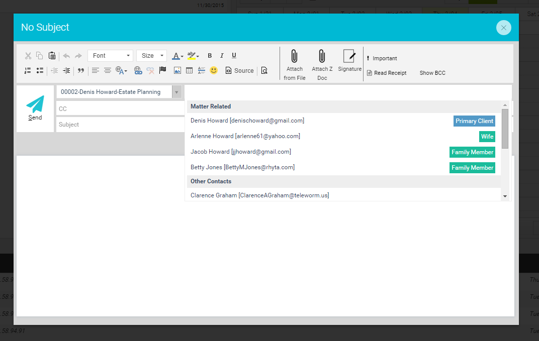Open the language dropdown in toolbar
Viewport: 539px width, 341px height.
tap(121, 71)
